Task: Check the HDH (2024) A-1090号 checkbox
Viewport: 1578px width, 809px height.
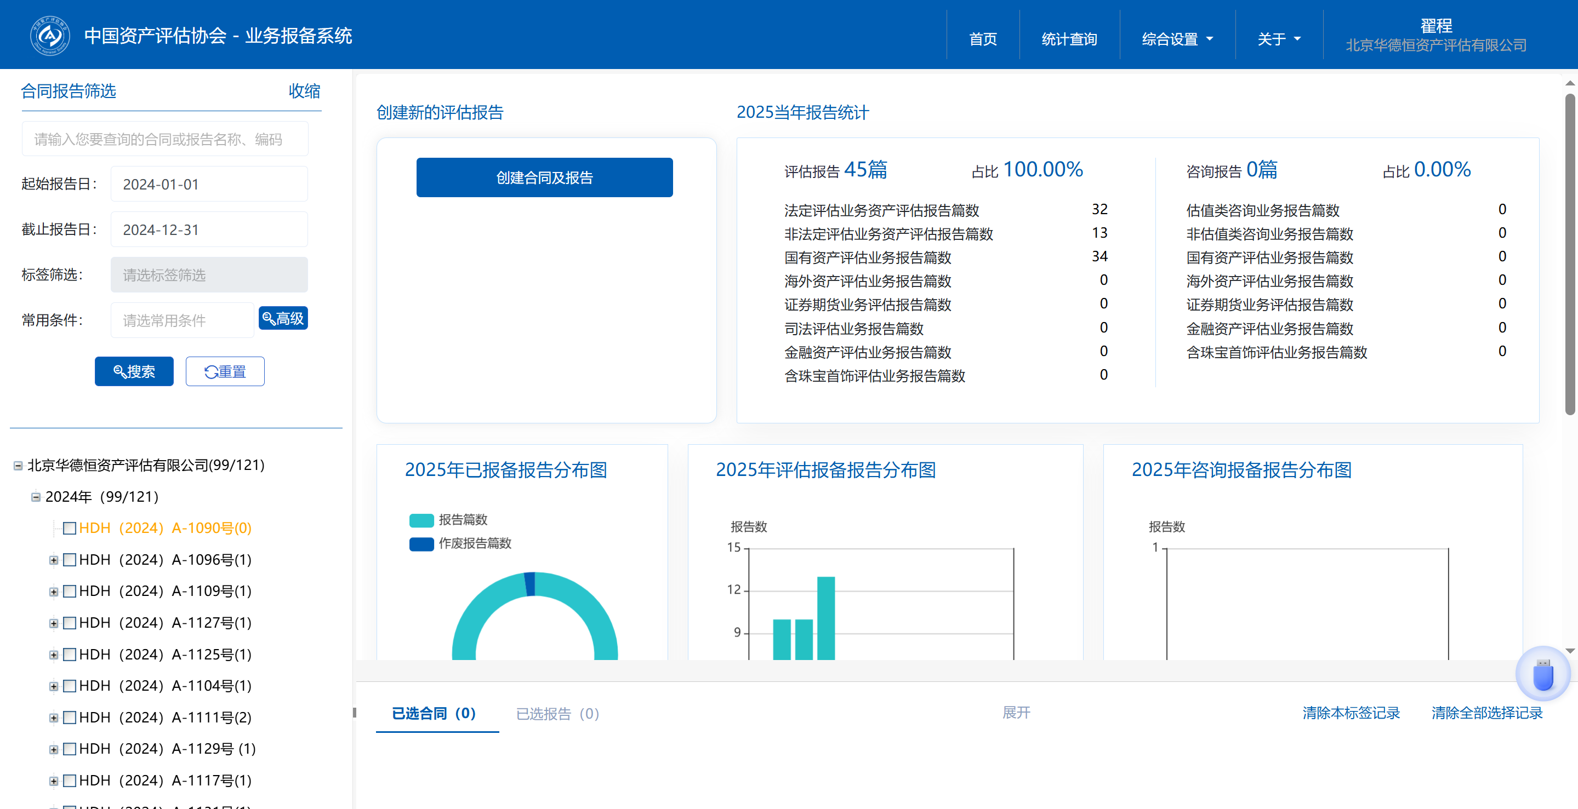Action: (x=70, y=528)
